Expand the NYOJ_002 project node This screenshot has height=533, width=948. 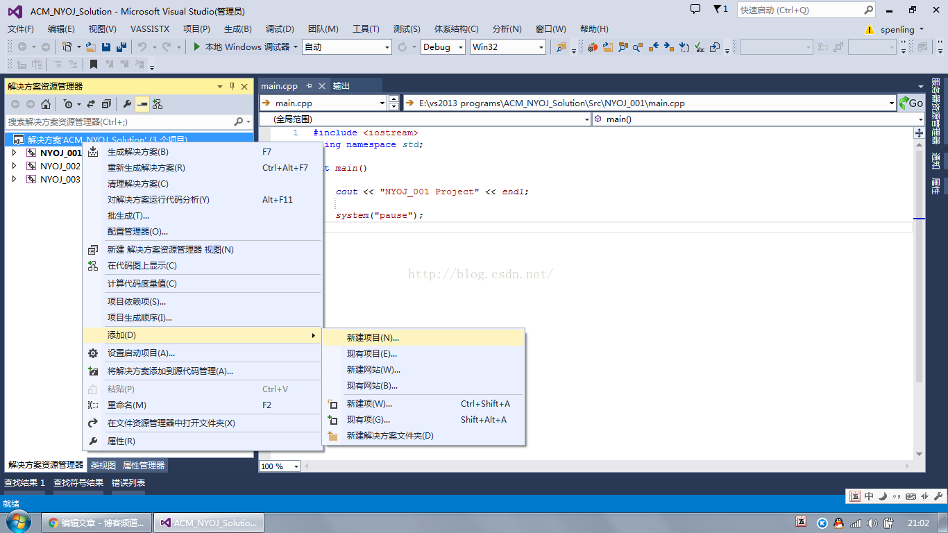[15, 166]
